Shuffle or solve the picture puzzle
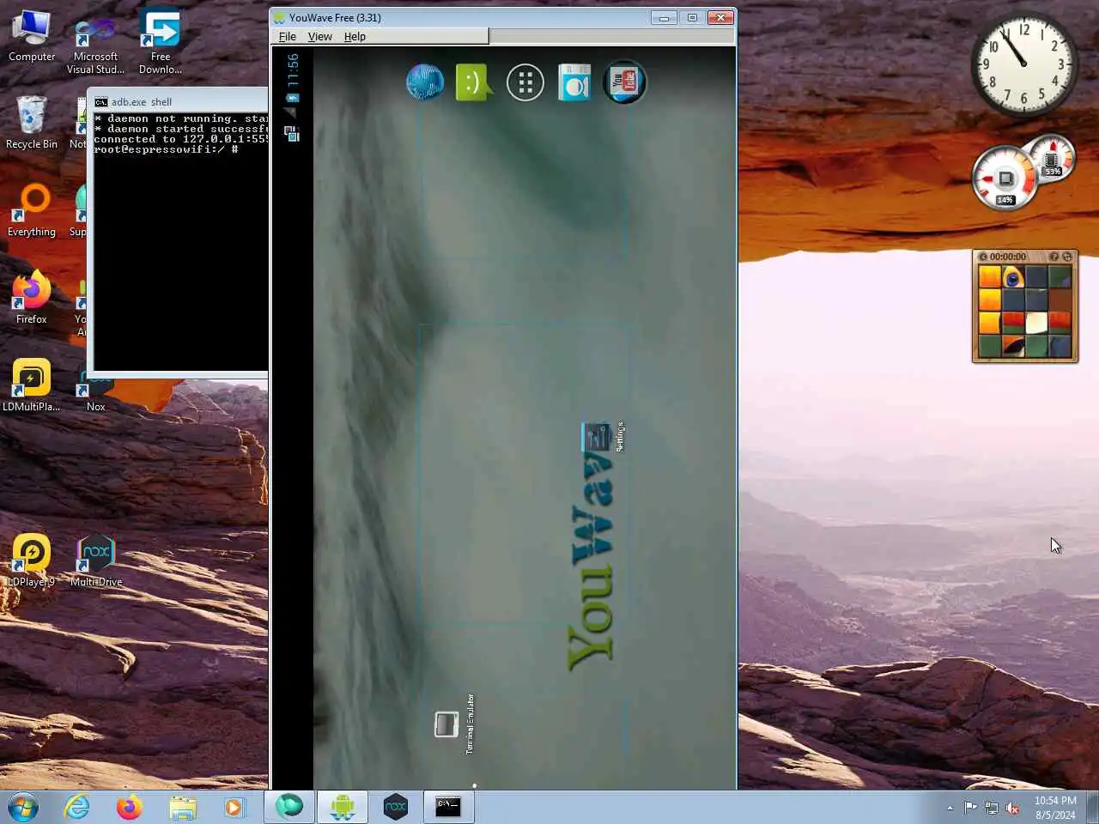This screenshot has width=1099, height=824. coord(1067,257)
